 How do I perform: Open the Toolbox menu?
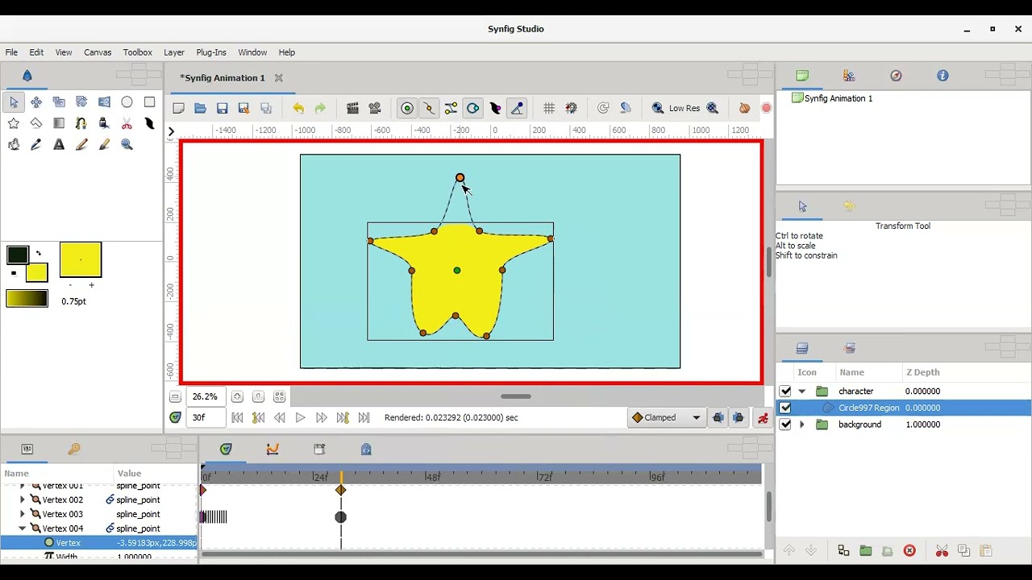(x=137, y=52)
